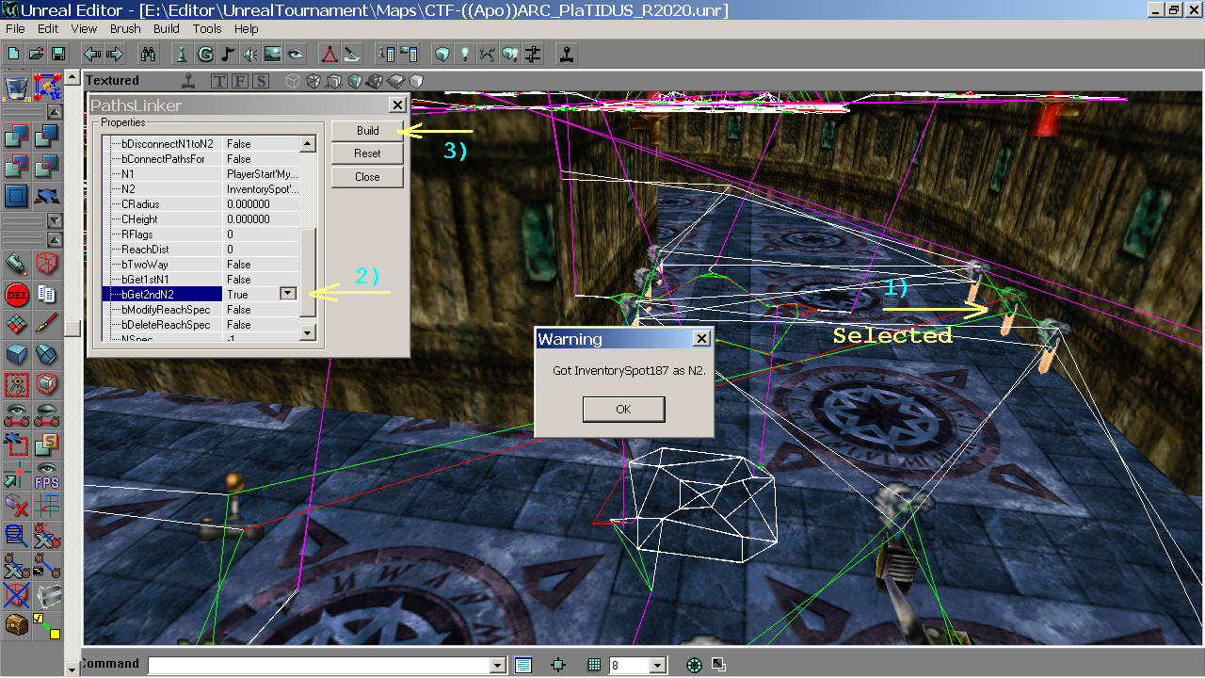Click the Build All icon

click(x=510, y=54)
